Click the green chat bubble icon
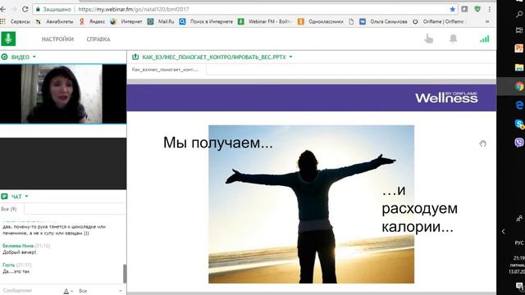Viewport: 525px width, 295px height. [x=4, y=197]
